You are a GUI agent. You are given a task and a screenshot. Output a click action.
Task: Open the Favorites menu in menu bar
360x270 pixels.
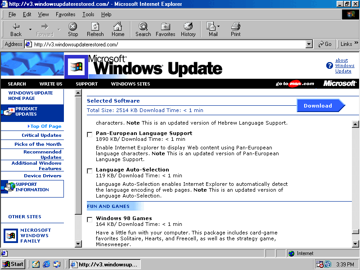tap(65, 14)
